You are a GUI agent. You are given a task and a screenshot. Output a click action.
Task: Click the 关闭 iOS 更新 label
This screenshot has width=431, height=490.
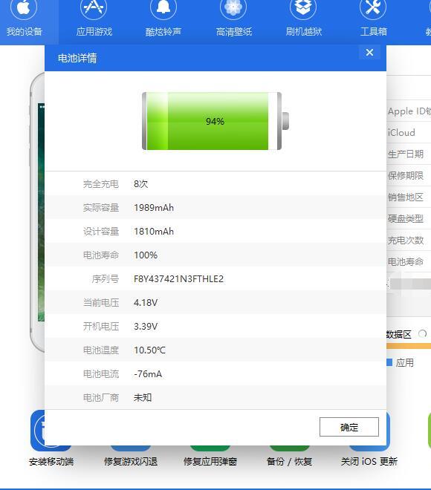369,462
